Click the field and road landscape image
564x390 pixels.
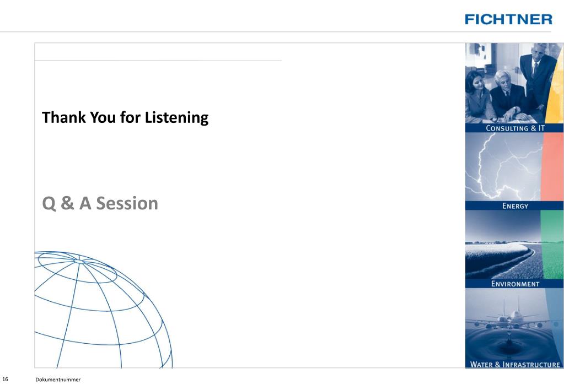point(503,245)
